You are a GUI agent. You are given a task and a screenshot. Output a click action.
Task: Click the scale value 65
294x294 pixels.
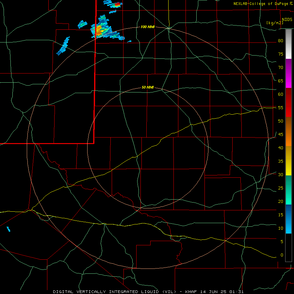tap(281, 81)
